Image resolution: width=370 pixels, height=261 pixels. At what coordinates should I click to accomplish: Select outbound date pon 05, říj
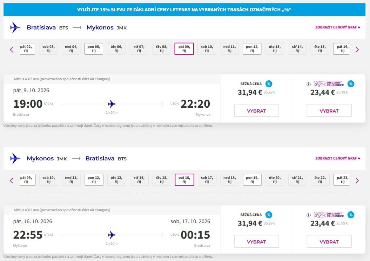click(x=94, y=49)
